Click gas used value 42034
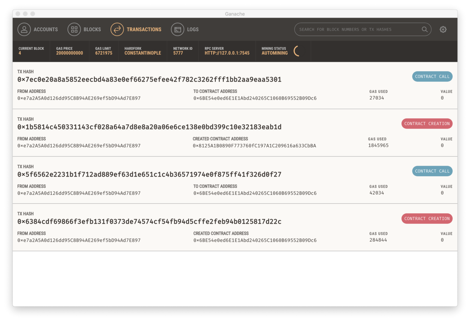 pyautogui.click(x=377, y=193)
